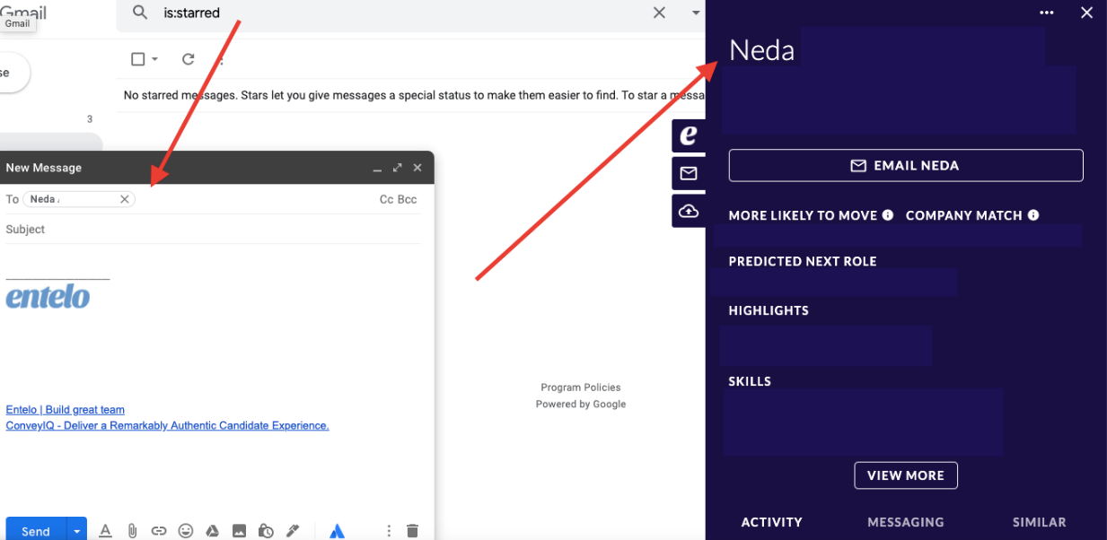This screenshot has height=540, width=1107.
Task: Insert files using Google Drive icon
Action: [x=213, y=530]
